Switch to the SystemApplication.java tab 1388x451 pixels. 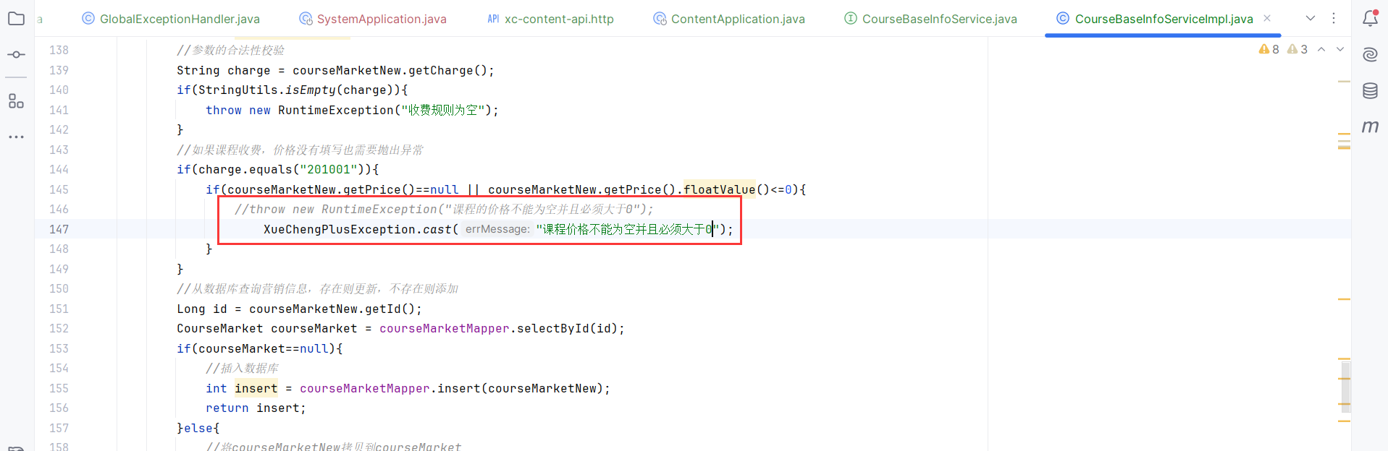[x=373, y=19]
